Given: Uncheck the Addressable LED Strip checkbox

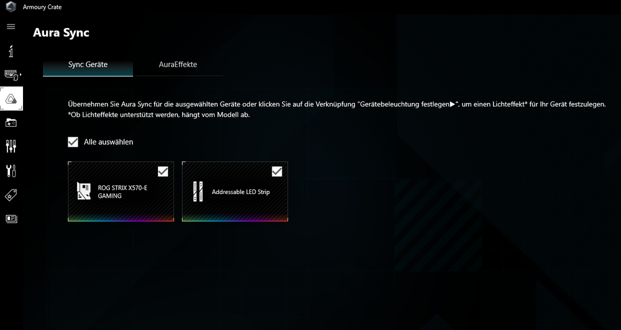Looking at the screenshot, I should point(277,172).
